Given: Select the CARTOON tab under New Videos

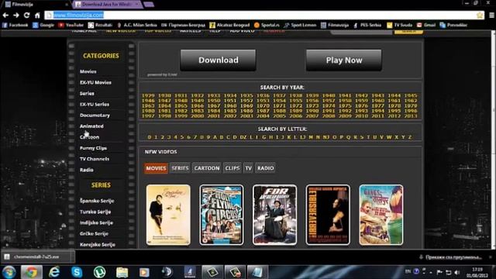Looking at the screenshot, I should [207, 168].
